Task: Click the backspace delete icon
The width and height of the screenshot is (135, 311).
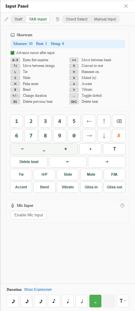Action: (x=119, y=121)
